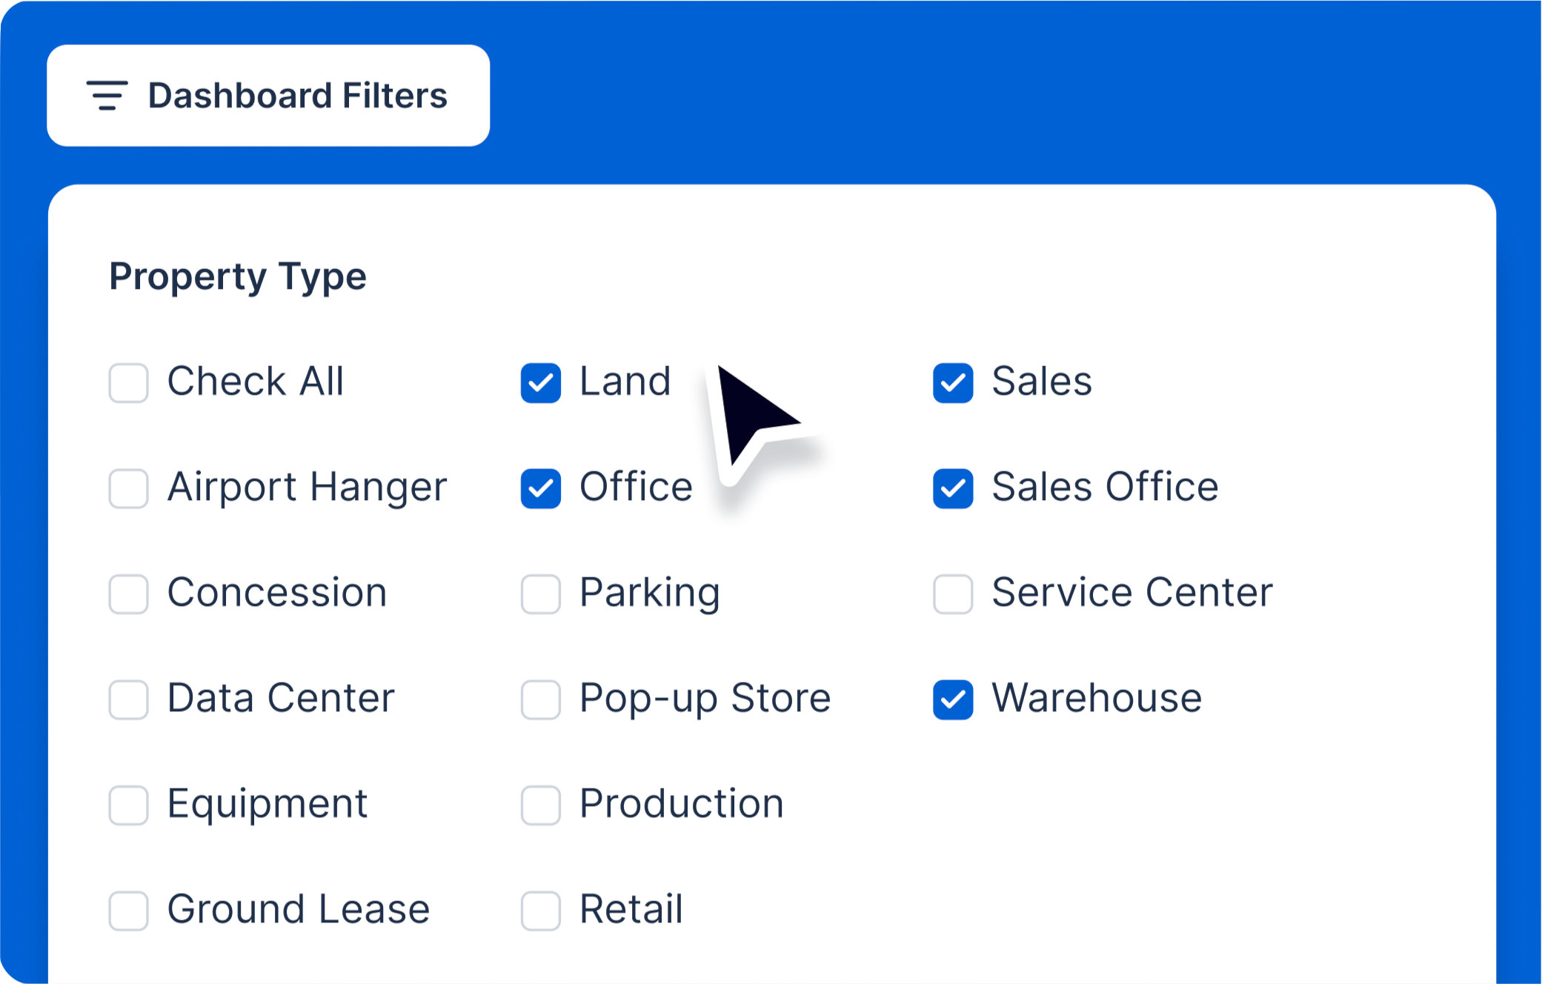Click the Property Type heading
Screen dimensions: 1542x984
coord(238,276)
